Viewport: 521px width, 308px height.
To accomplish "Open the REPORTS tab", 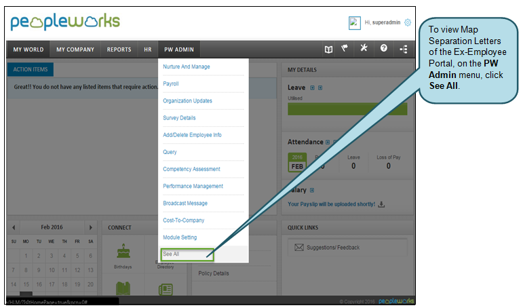I will (119, 50).
